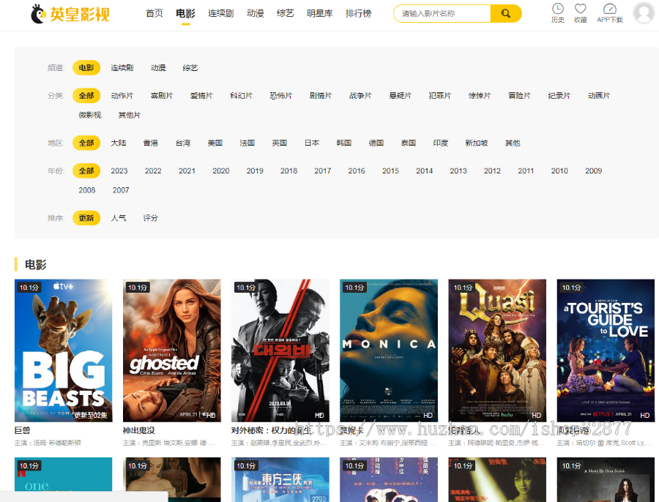The height and width of the screenshot is (502, 659).
Task: Filter region by 美国
Action: click(x=215, y=143)
